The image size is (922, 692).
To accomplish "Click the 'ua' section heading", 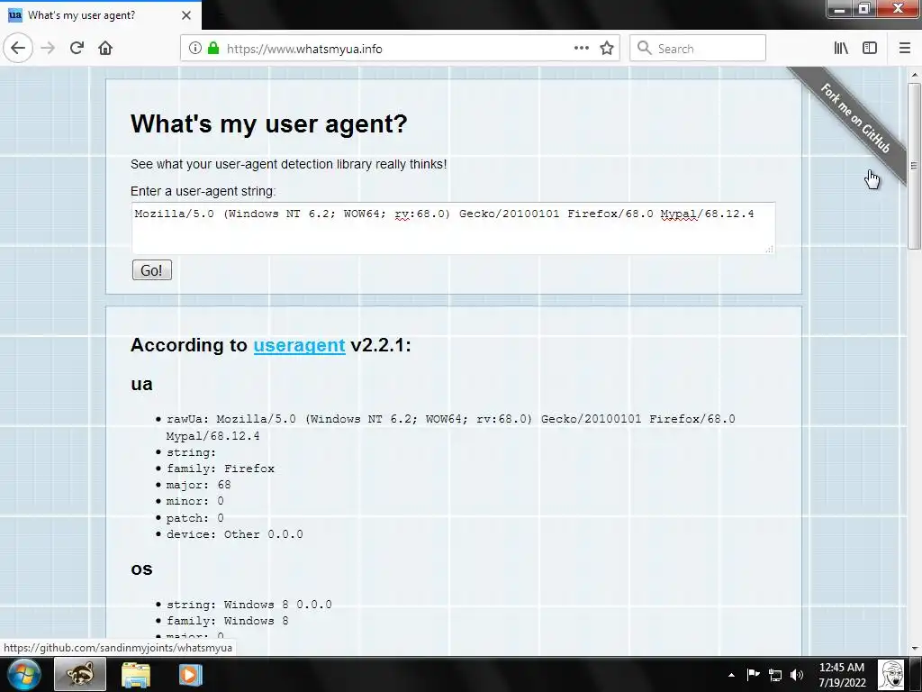I will [x=141, y=384].
